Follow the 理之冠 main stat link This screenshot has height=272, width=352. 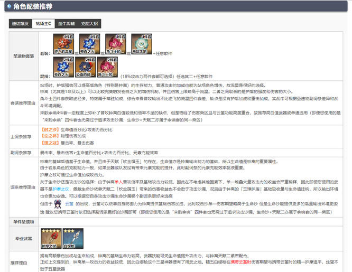click(50, 143)
